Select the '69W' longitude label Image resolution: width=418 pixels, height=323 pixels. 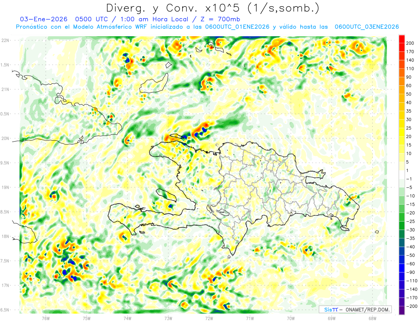(x=332, y=318)
